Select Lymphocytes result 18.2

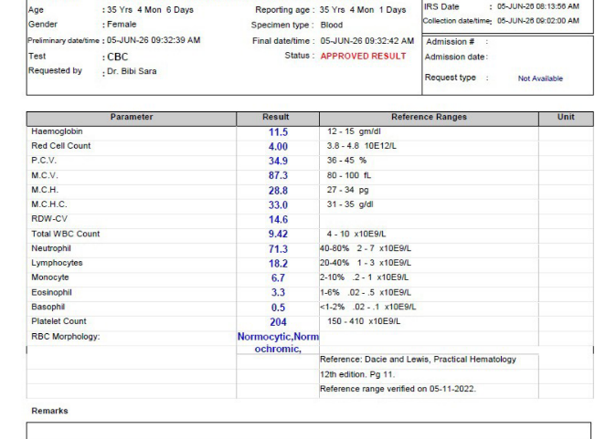278,264
